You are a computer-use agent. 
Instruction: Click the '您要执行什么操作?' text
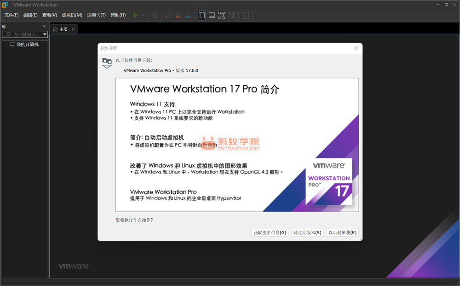tap(134, 220)
